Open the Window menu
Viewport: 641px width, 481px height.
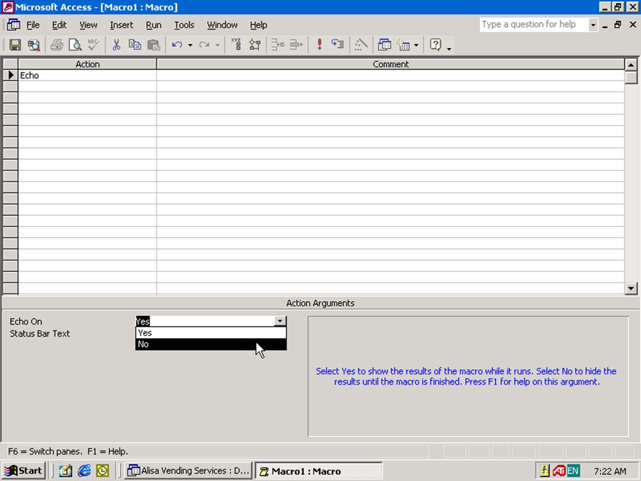(x=222, y=25)
